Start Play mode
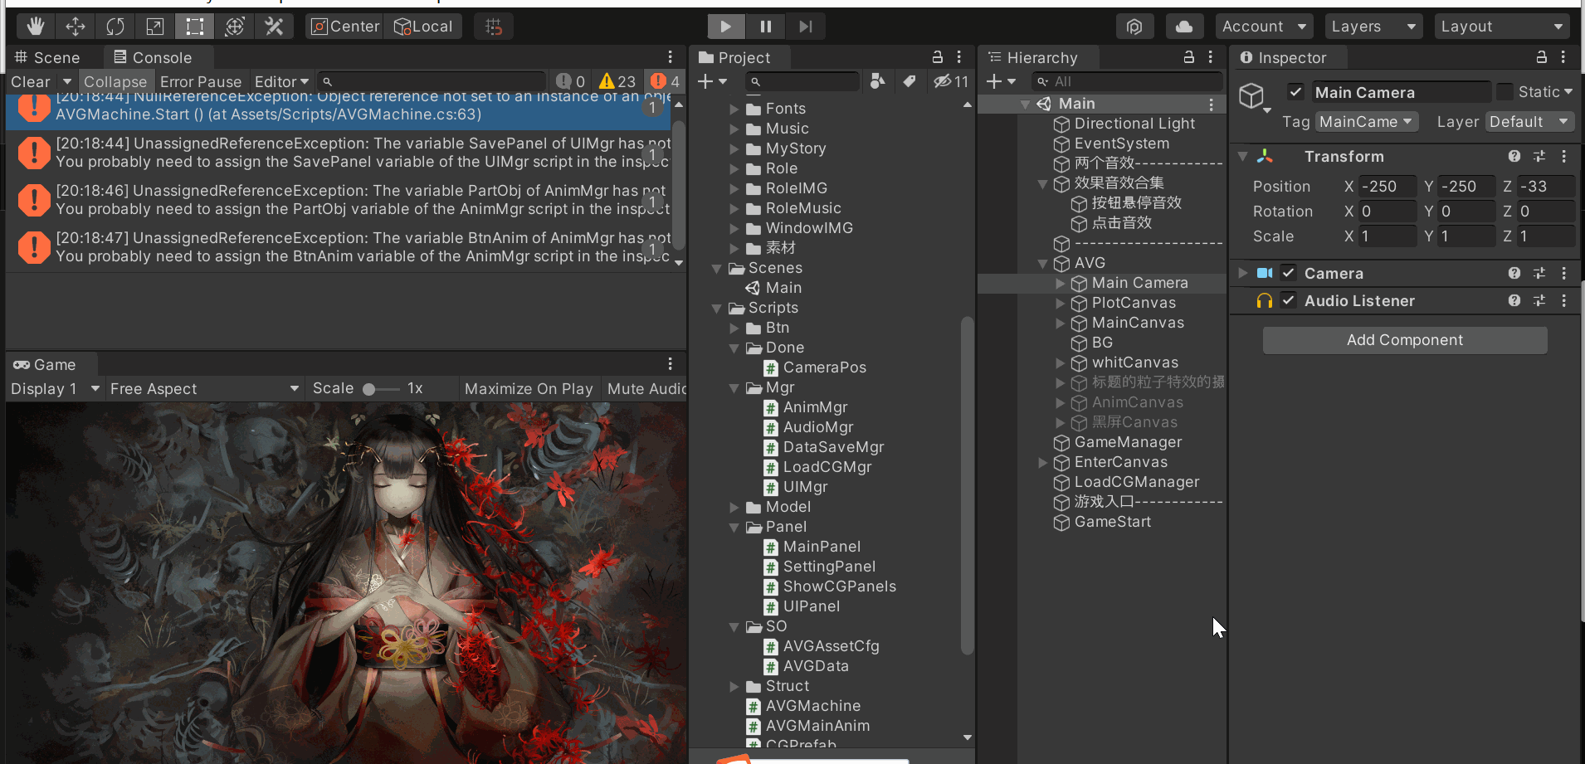This screenshot has height=764, width=1585. [x=726, y=27]
